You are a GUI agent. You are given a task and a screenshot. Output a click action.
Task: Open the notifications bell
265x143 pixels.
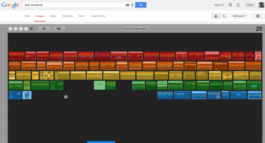(238, 5)
